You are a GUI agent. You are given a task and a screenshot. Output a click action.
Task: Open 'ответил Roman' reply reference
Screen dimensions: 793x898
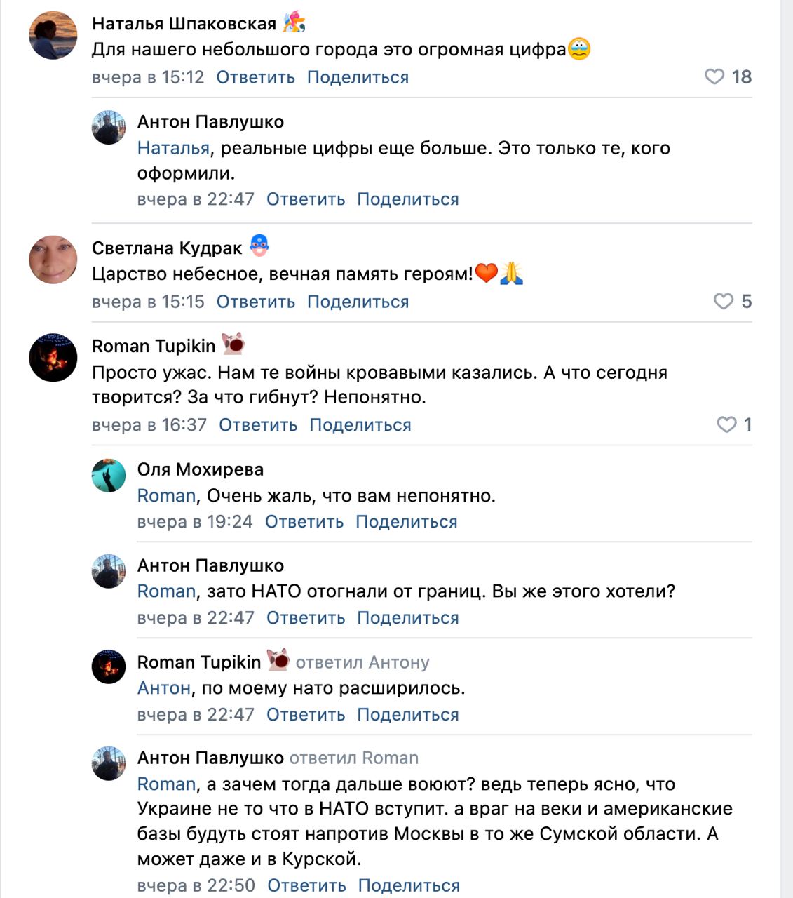pos(354,758)
